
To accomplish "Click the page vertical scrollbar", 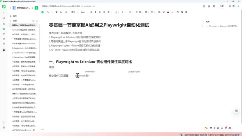I will [x=241, y=66].
